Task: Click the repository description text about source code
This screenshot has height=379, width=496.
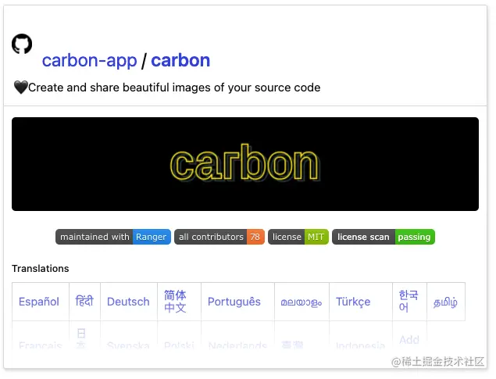Action: pos(174,88)
